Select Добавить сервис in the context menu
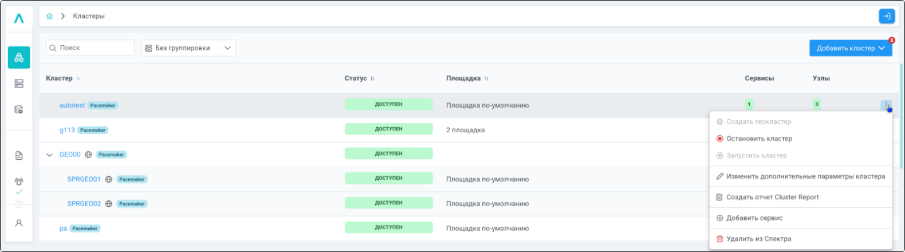 [754, 218]
